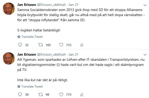Expand the second tweet's options chevron
The width and height of the screenshot is (149, 98).
(145, 55)
